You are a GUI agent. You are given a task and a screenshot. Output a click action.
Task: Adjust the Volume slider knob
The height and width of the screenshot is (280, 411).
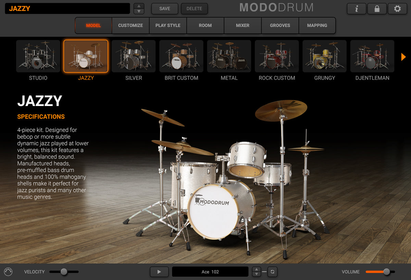coord(387,272)
